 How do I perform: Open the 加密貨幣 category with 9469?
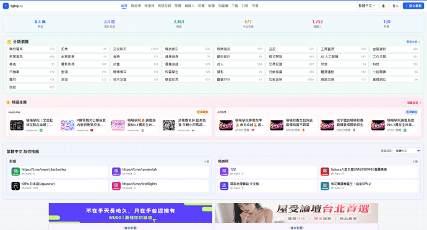291,80
